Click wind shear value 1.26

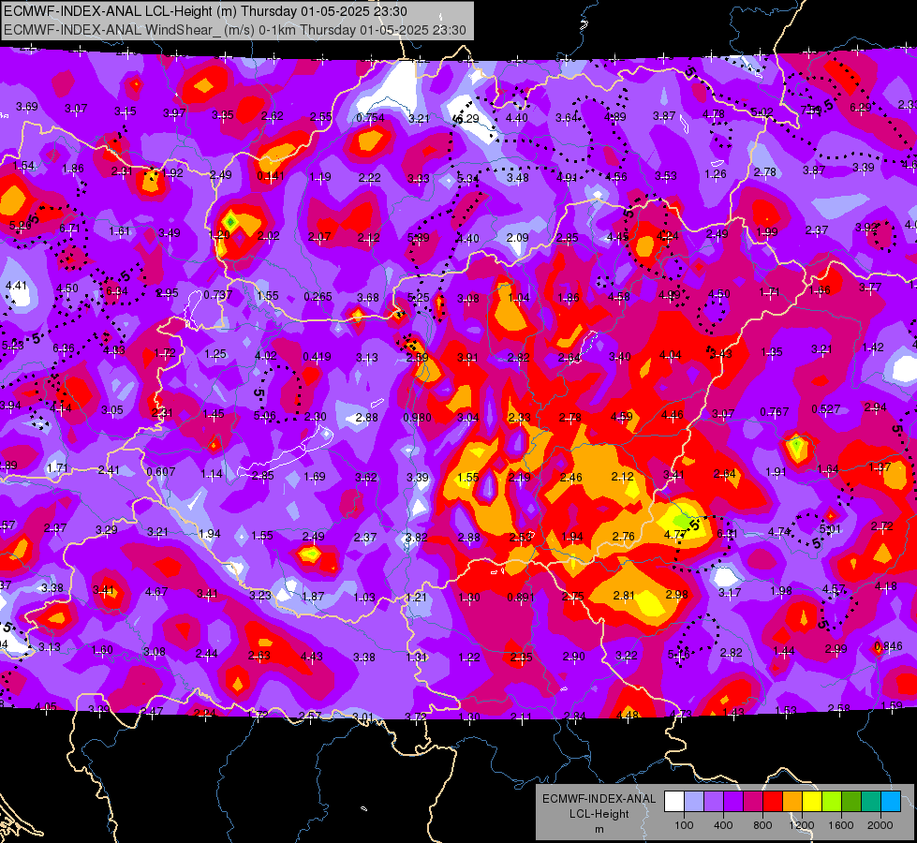[716, 173]
